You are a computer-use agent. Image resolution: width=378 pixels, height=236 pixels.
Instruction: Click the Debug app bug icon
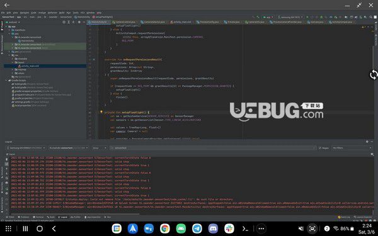pos(321,17)
